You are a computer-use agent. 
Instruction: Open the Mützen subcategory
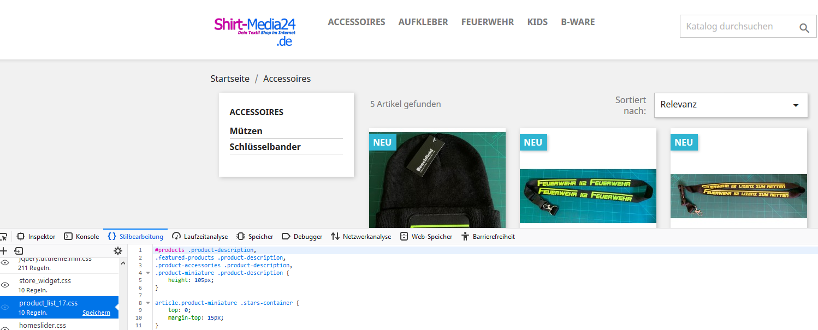click(246, 131)
